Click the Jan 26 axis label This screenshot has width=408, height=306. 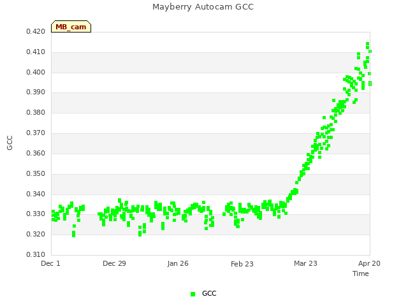tap(178, 263)
